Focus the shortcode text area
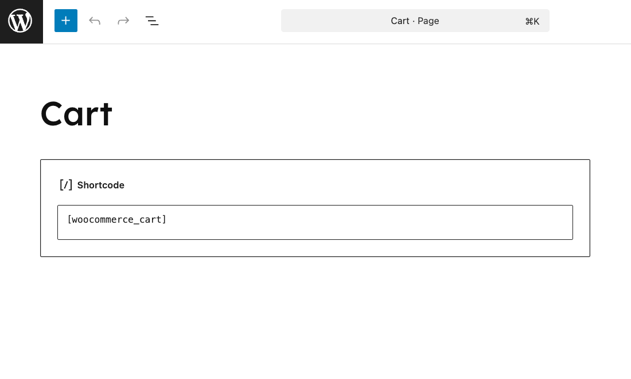The width and height of the screenshot is (631, 379). click(315, 222)
